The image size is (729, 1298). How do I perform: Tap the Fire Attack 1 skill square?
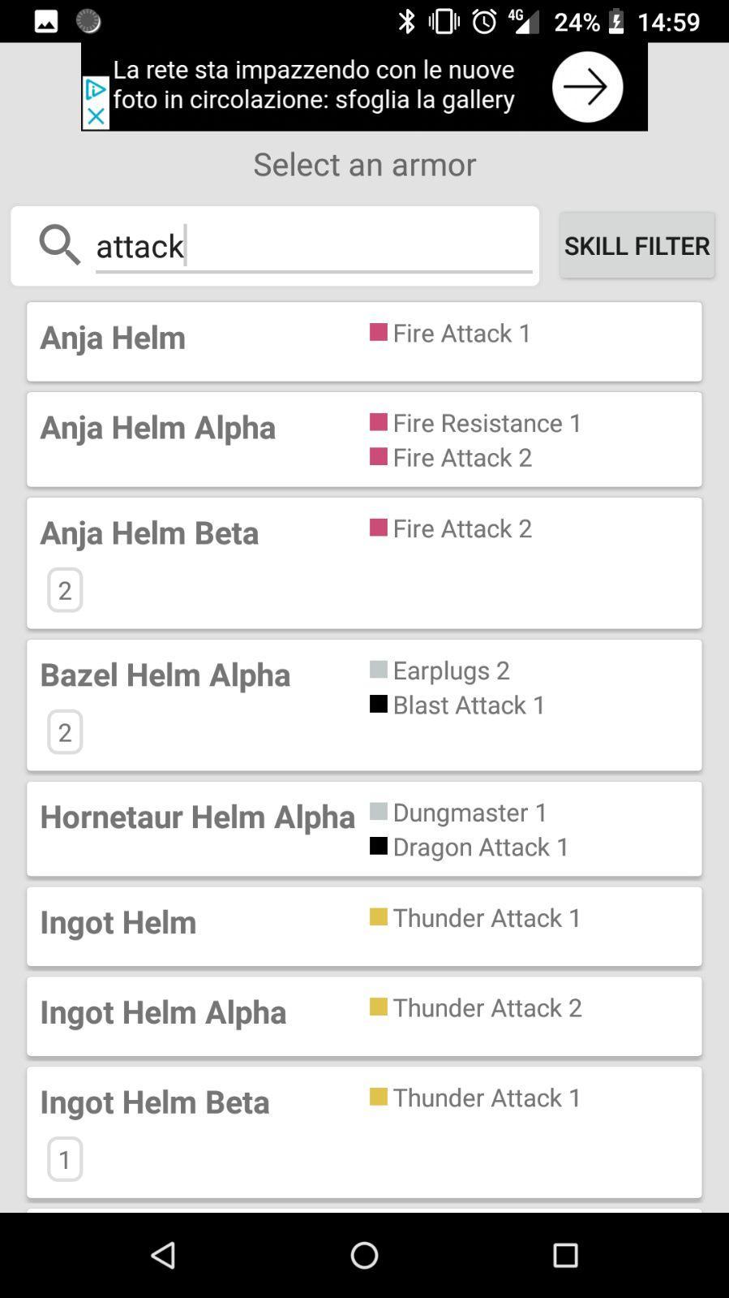pos(378,332)
